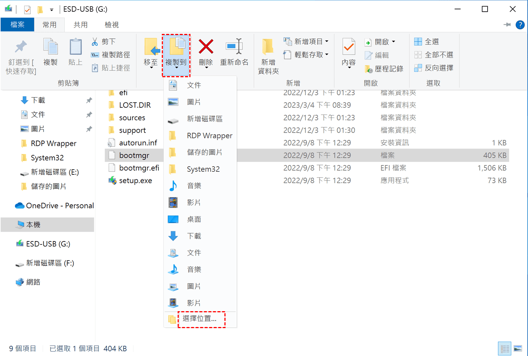This screenshot has height=356, width=528.
Task: Select ESD-USB (G:) drive in navigation pane
Action: 43,244
